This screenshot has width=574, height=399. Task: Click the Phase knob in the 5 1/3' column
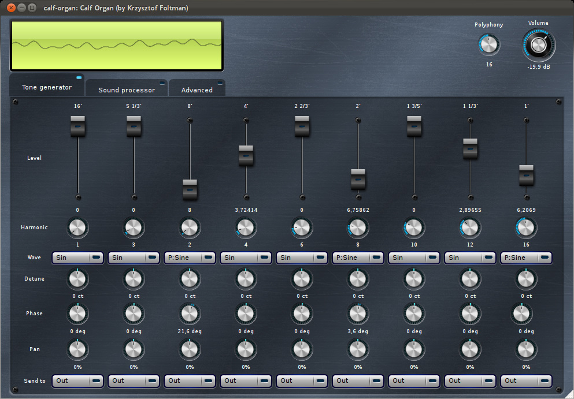pyautogui.click(x=134, y=314)
